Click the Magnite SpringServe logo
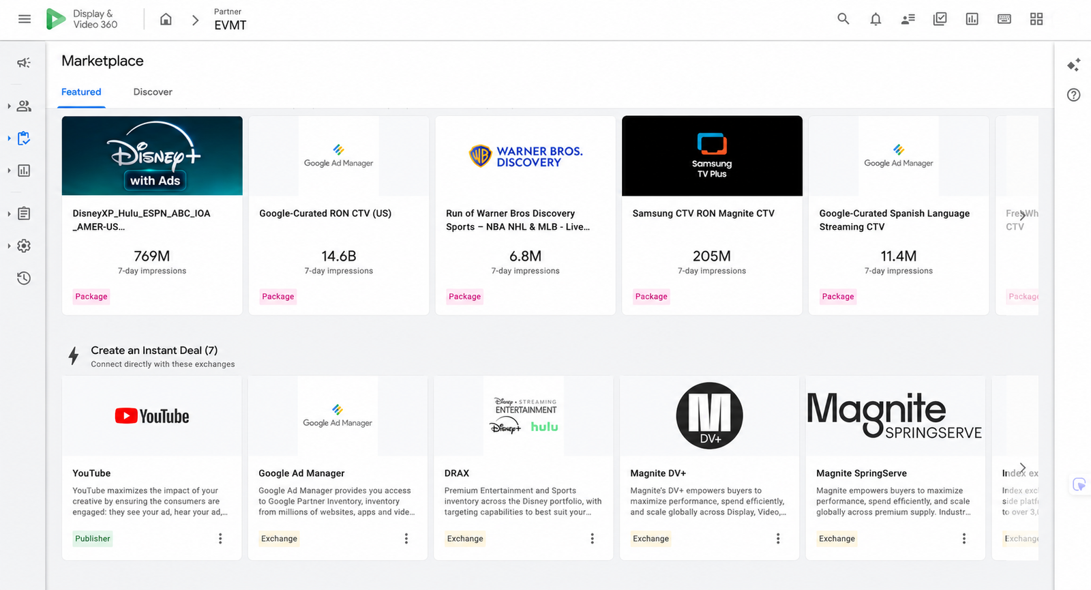Screen dimensions: 1091x590 (895, 415)
